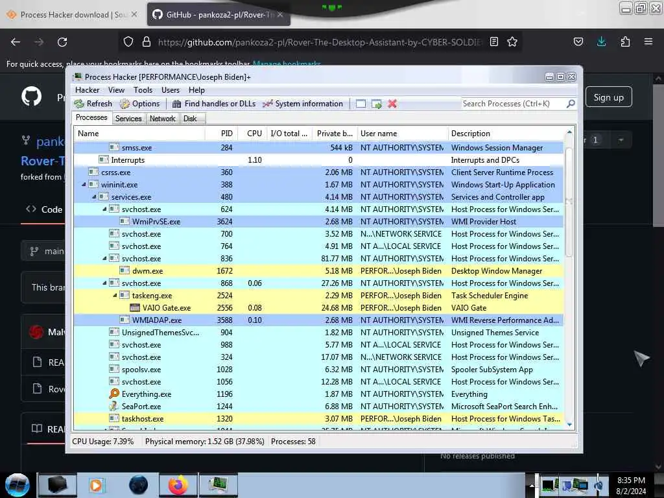
Task: Open the View menu
Action: [x=116, y=89]
